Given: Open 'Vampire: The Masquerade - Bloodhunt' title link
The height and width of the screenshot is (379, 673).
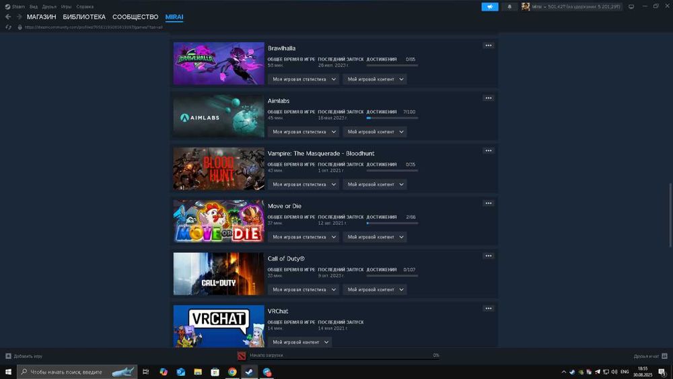Looking at the screenshot, I should [x=321, y=153].
